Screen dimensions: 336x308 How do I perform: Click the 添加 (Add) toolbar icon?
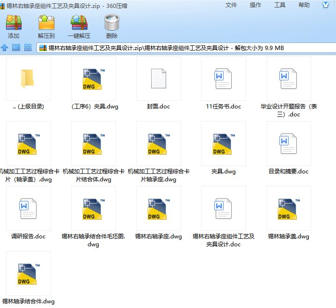point(14,22)
